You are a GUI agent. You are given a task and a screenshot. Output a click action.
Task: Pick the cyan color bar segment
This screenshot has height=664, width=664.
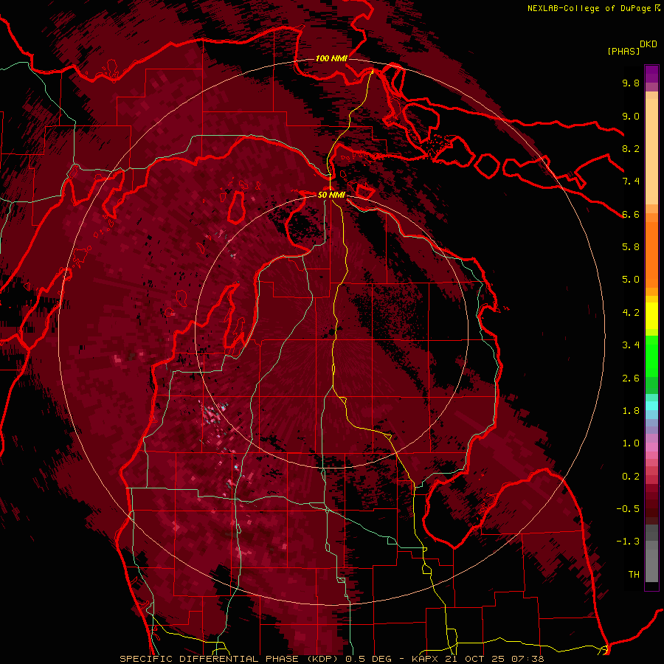pyautogui.click(x=651, y=406)
